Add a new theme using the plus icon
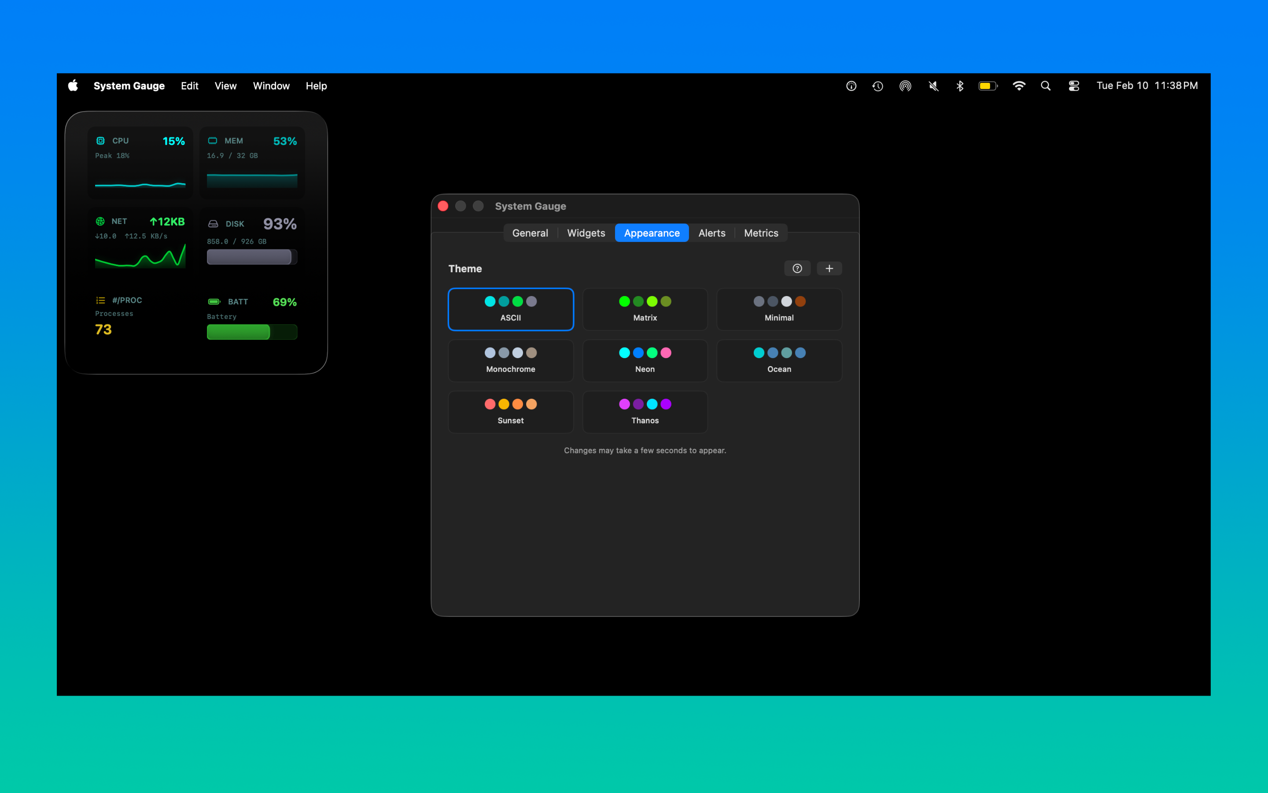The width and height of the screenshot is (1268, 793). pyautogui.click(x=829, y=268)
